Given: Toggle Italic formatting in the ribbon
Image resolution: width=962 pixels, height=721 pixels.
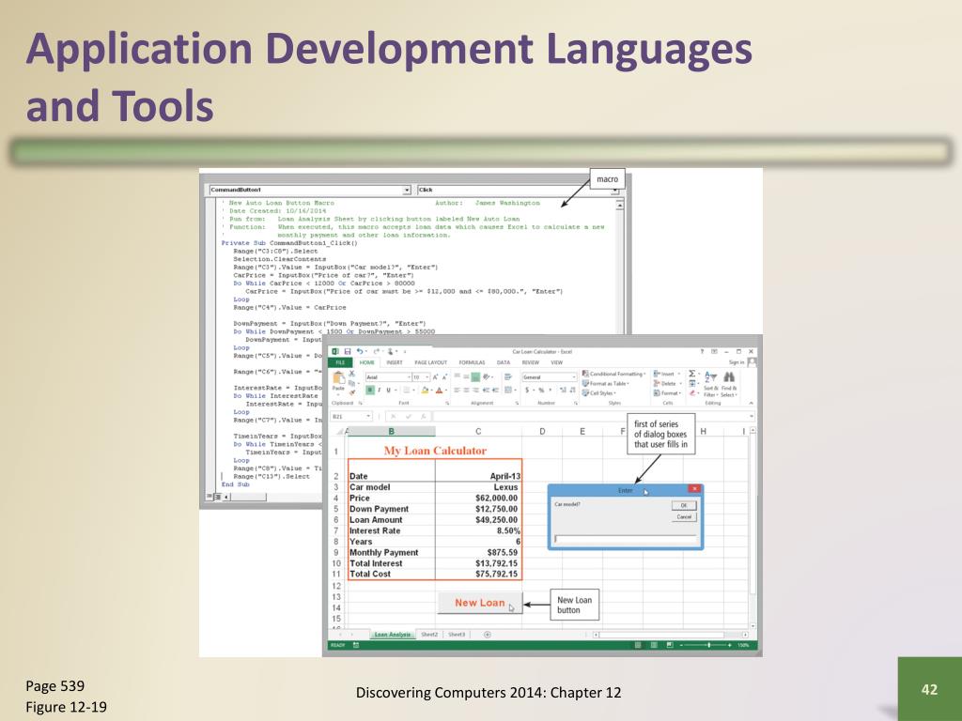Looking at the screenshot, I should click(x=378, y=390).
